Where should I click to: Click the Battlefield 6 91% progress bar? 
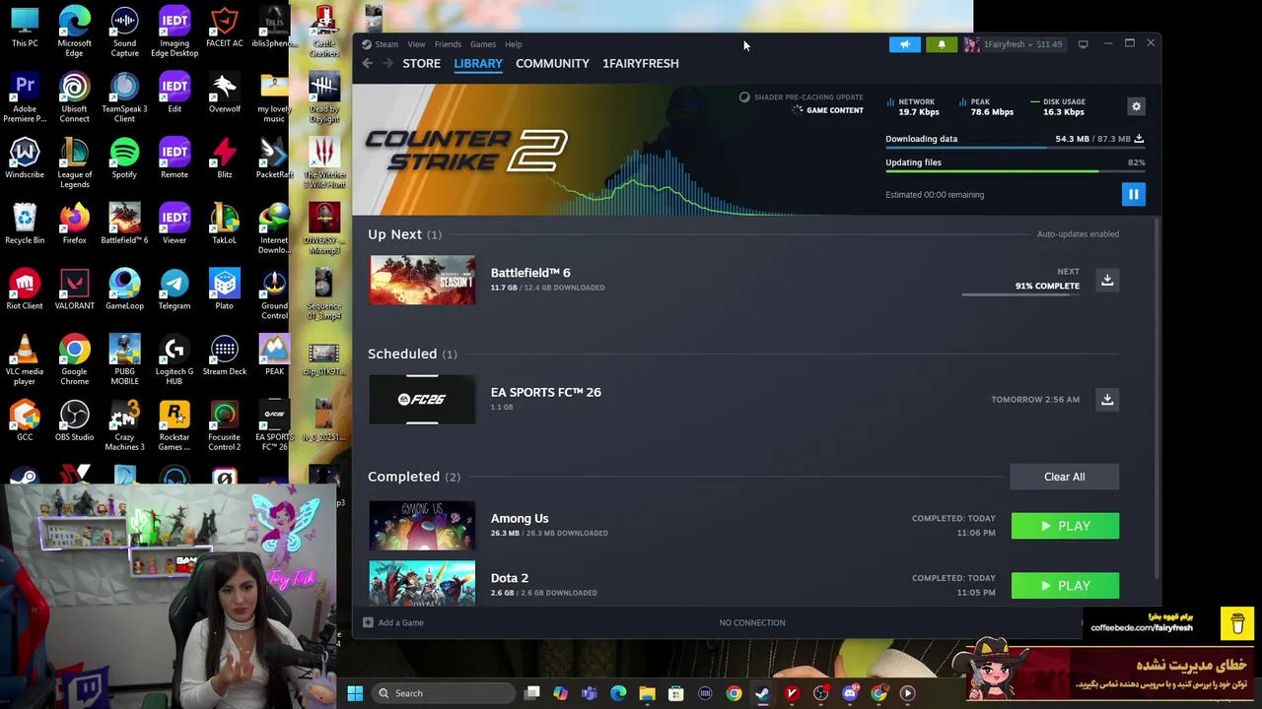coord(1020,293)
